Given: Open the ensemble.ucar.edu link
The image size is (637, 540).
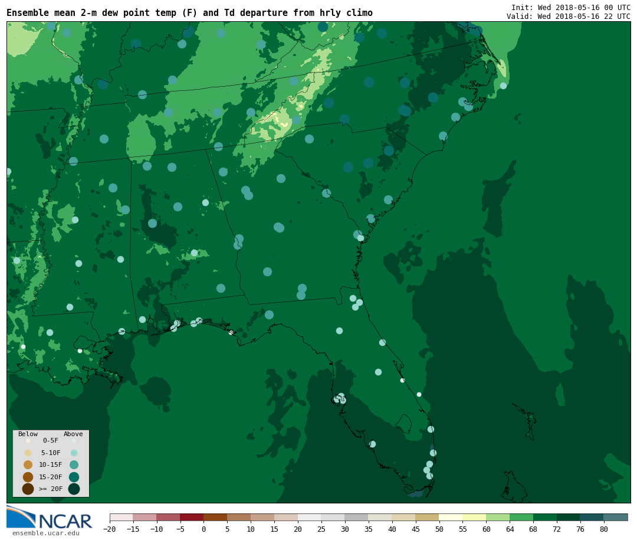Looking at the screenshot, I should [x=45, y=534].
